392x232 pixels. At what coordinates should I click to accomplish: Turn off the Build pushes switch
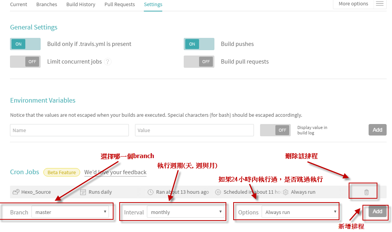[199, 44]
